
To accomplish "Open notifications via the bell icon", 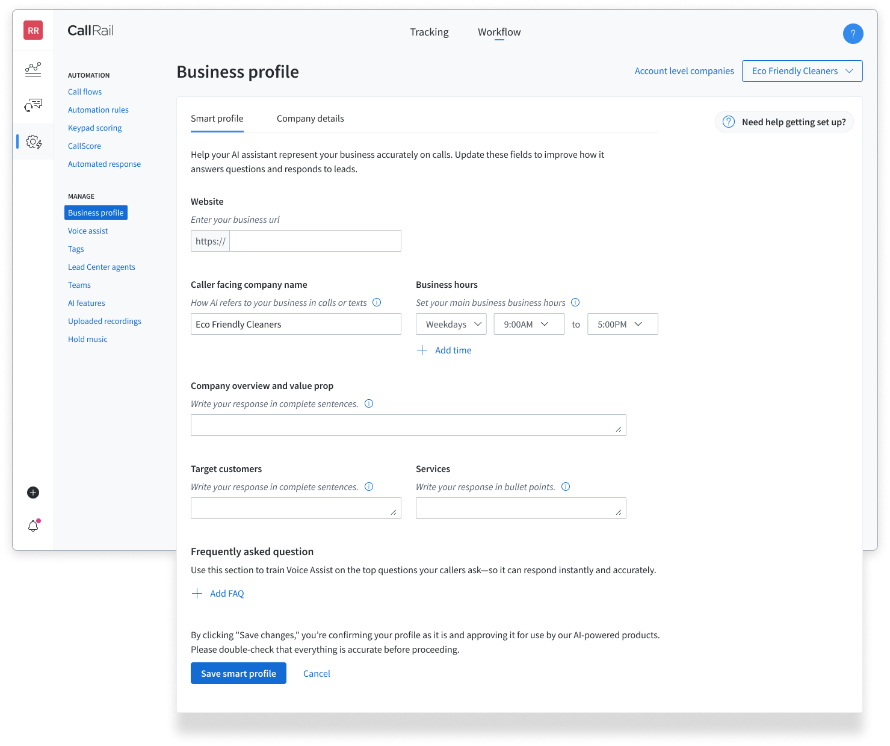I will (x=32, y=525).
